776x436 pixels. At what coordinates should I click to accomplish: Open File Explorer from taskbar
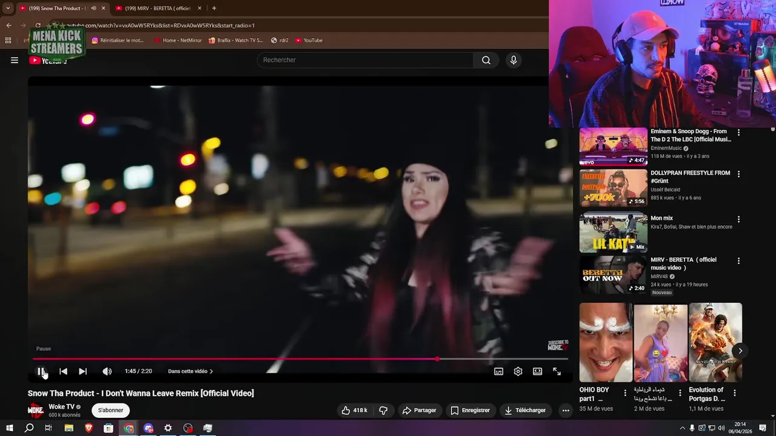(x=69, y=428)
